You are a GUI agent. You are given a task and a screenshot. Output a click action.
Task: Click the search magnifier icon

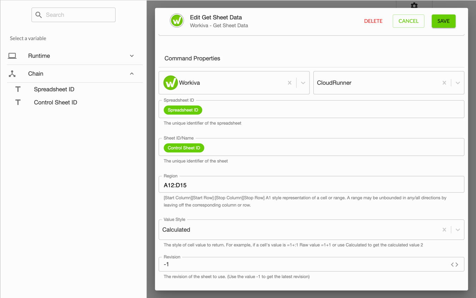click(39, 15)
